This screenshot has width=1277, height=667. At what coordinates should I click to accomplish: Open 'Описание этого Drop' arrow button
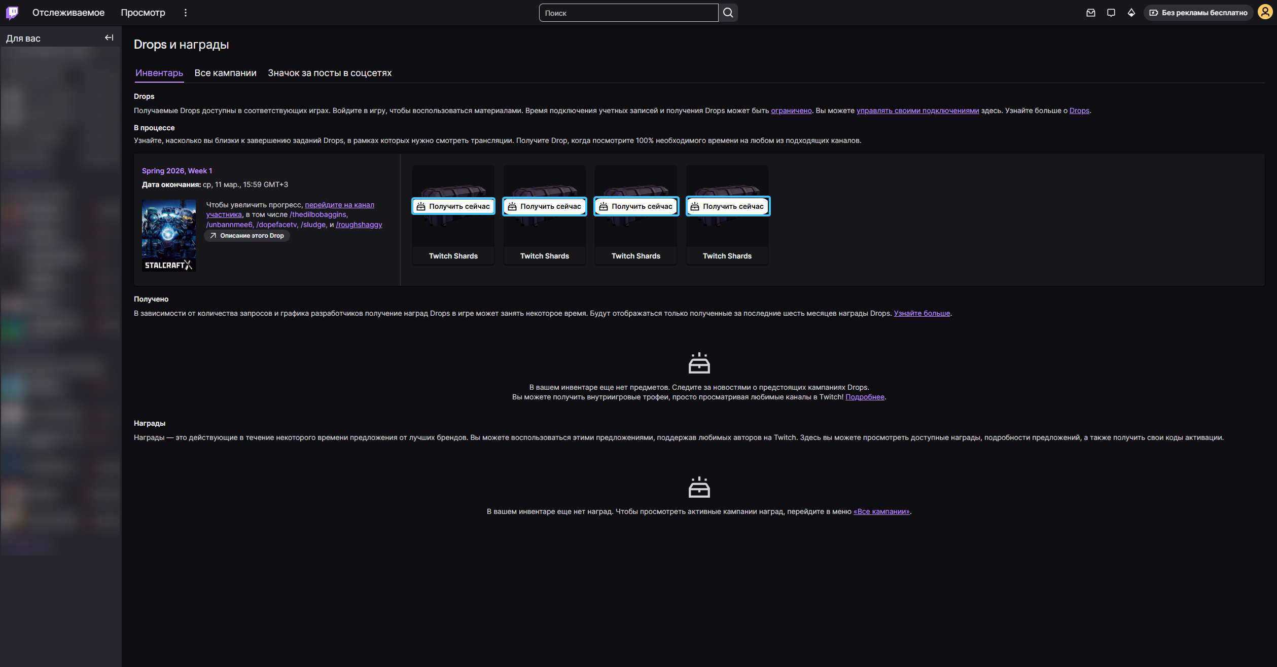(x=247, y=236)
